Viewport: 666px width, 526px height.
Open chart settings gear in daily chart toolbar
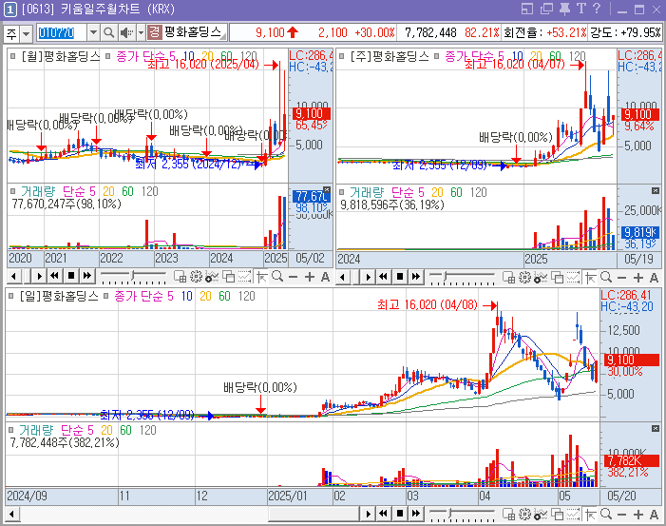[x=525, y=514]
